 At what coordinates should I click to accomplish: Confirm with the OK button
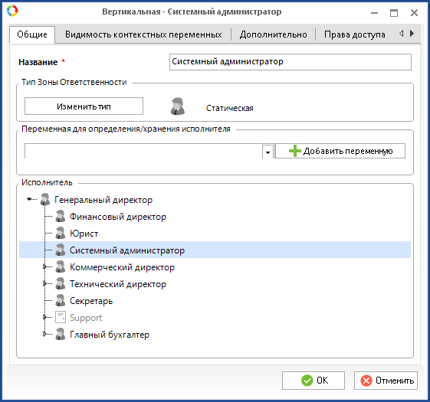click(313, 381)
